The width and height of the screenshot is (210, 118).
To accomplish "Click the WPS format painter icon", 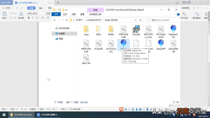I will (21, 14).
